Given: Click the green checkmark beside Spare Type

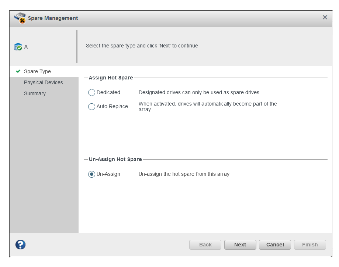Looking at the screenshot, I should (18, 71).
